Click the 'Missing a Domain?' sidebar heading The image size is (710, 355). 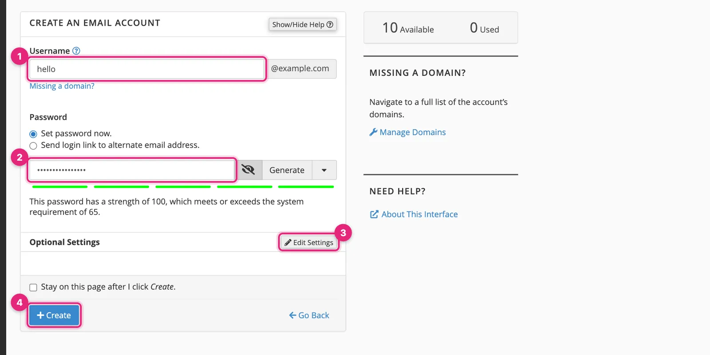(418, 73)
